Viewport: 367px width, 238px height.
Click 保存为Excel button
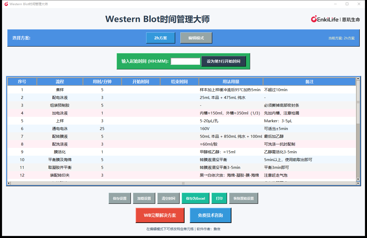(x=196, y=198)
